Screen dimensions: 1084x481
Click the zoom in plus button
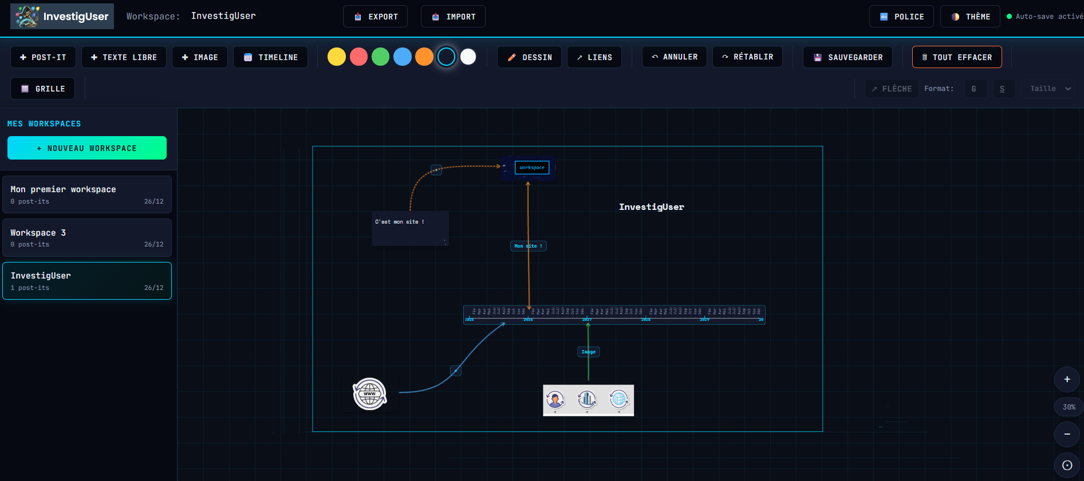pos(1067,379)
